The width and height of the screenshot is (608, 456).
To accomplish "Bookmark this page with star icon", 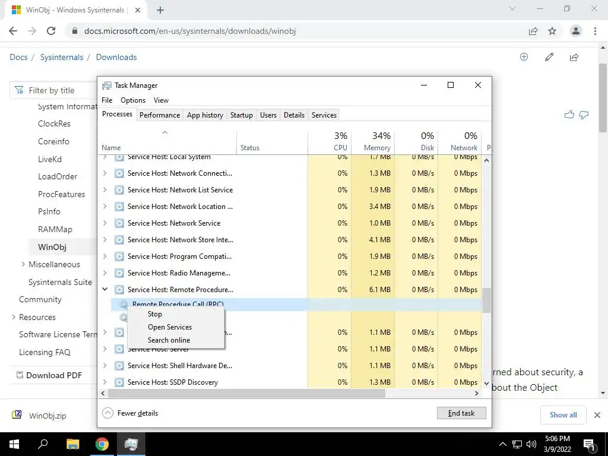I will pyautogui.click(x=552, y=31).
